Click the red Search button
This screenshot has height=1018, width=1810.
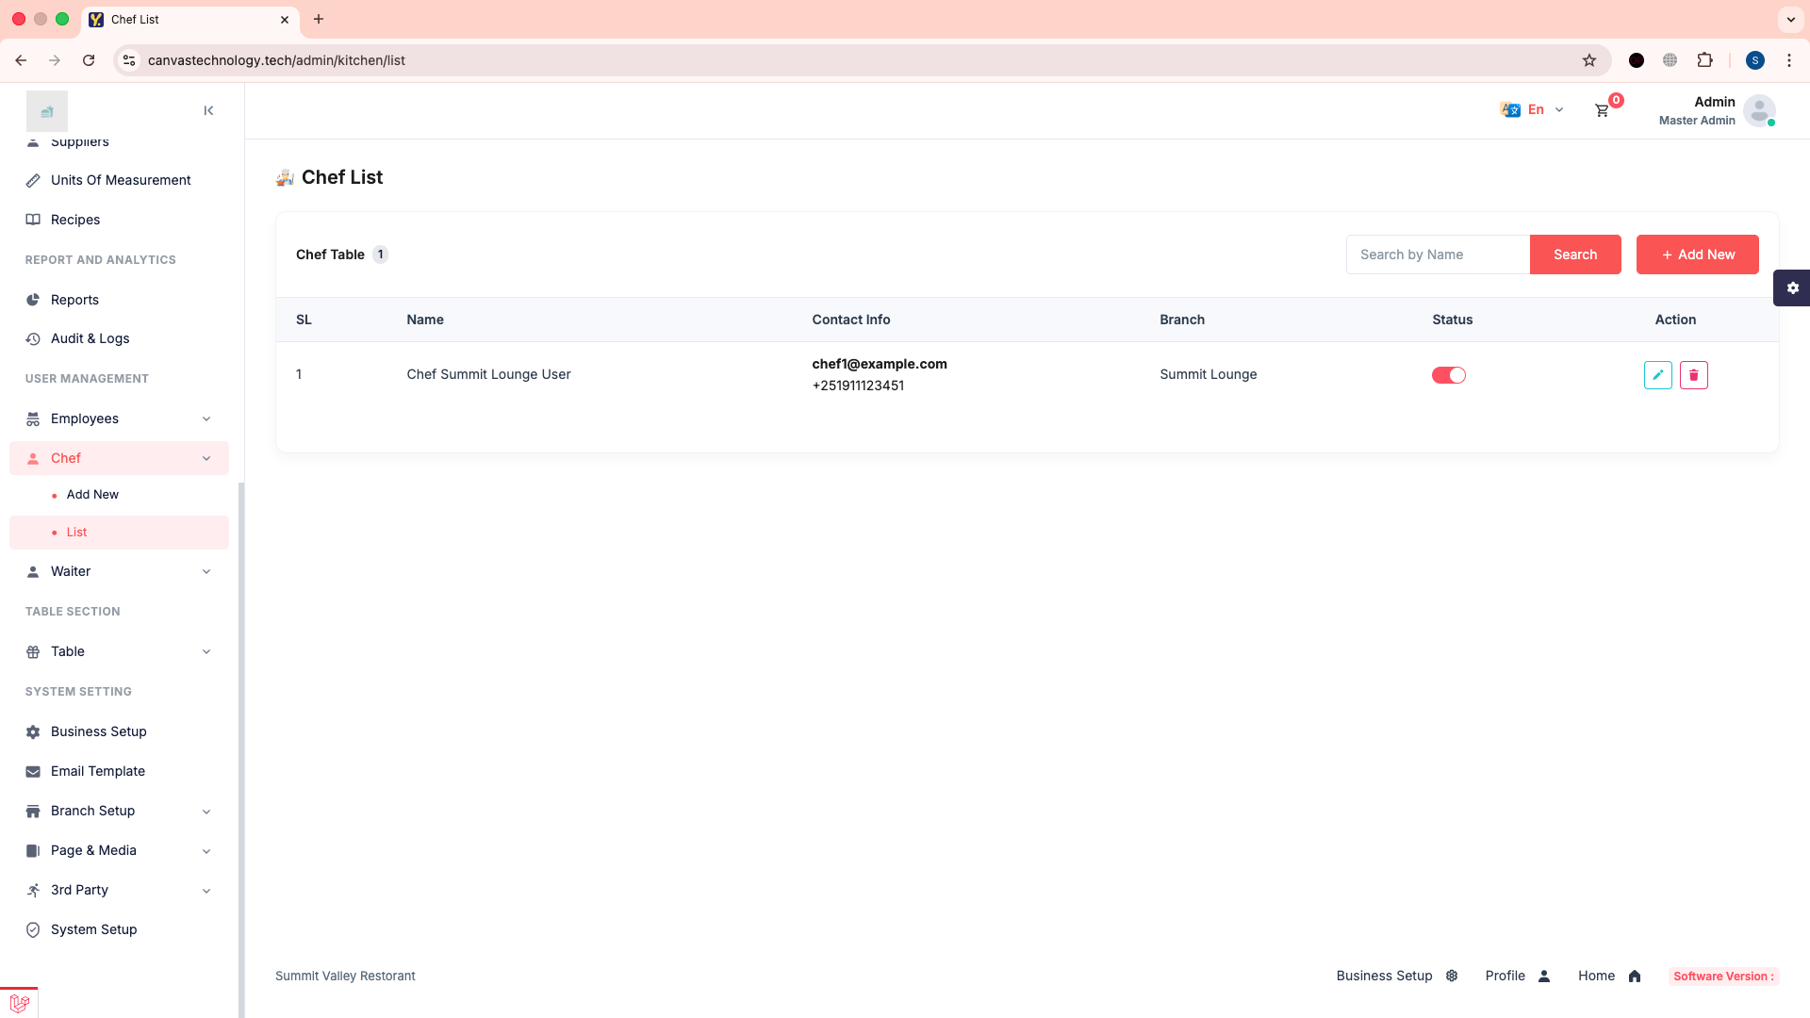(x=1574, y=254)
